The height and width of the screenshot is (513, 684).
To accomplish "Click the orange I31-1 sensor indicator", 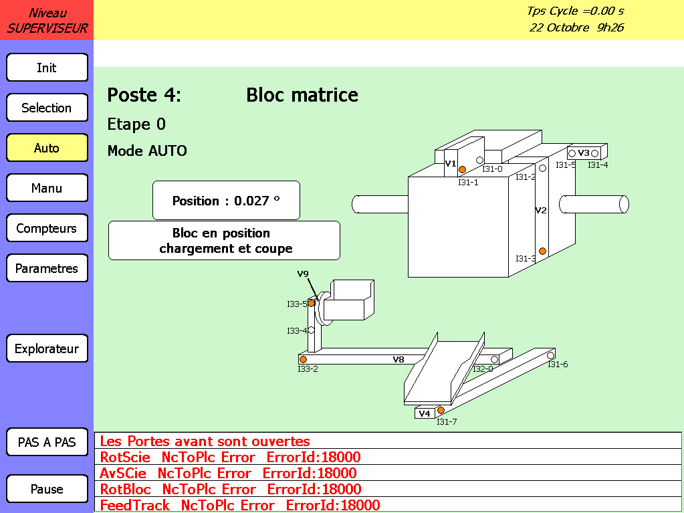I will tap(462, 169).
